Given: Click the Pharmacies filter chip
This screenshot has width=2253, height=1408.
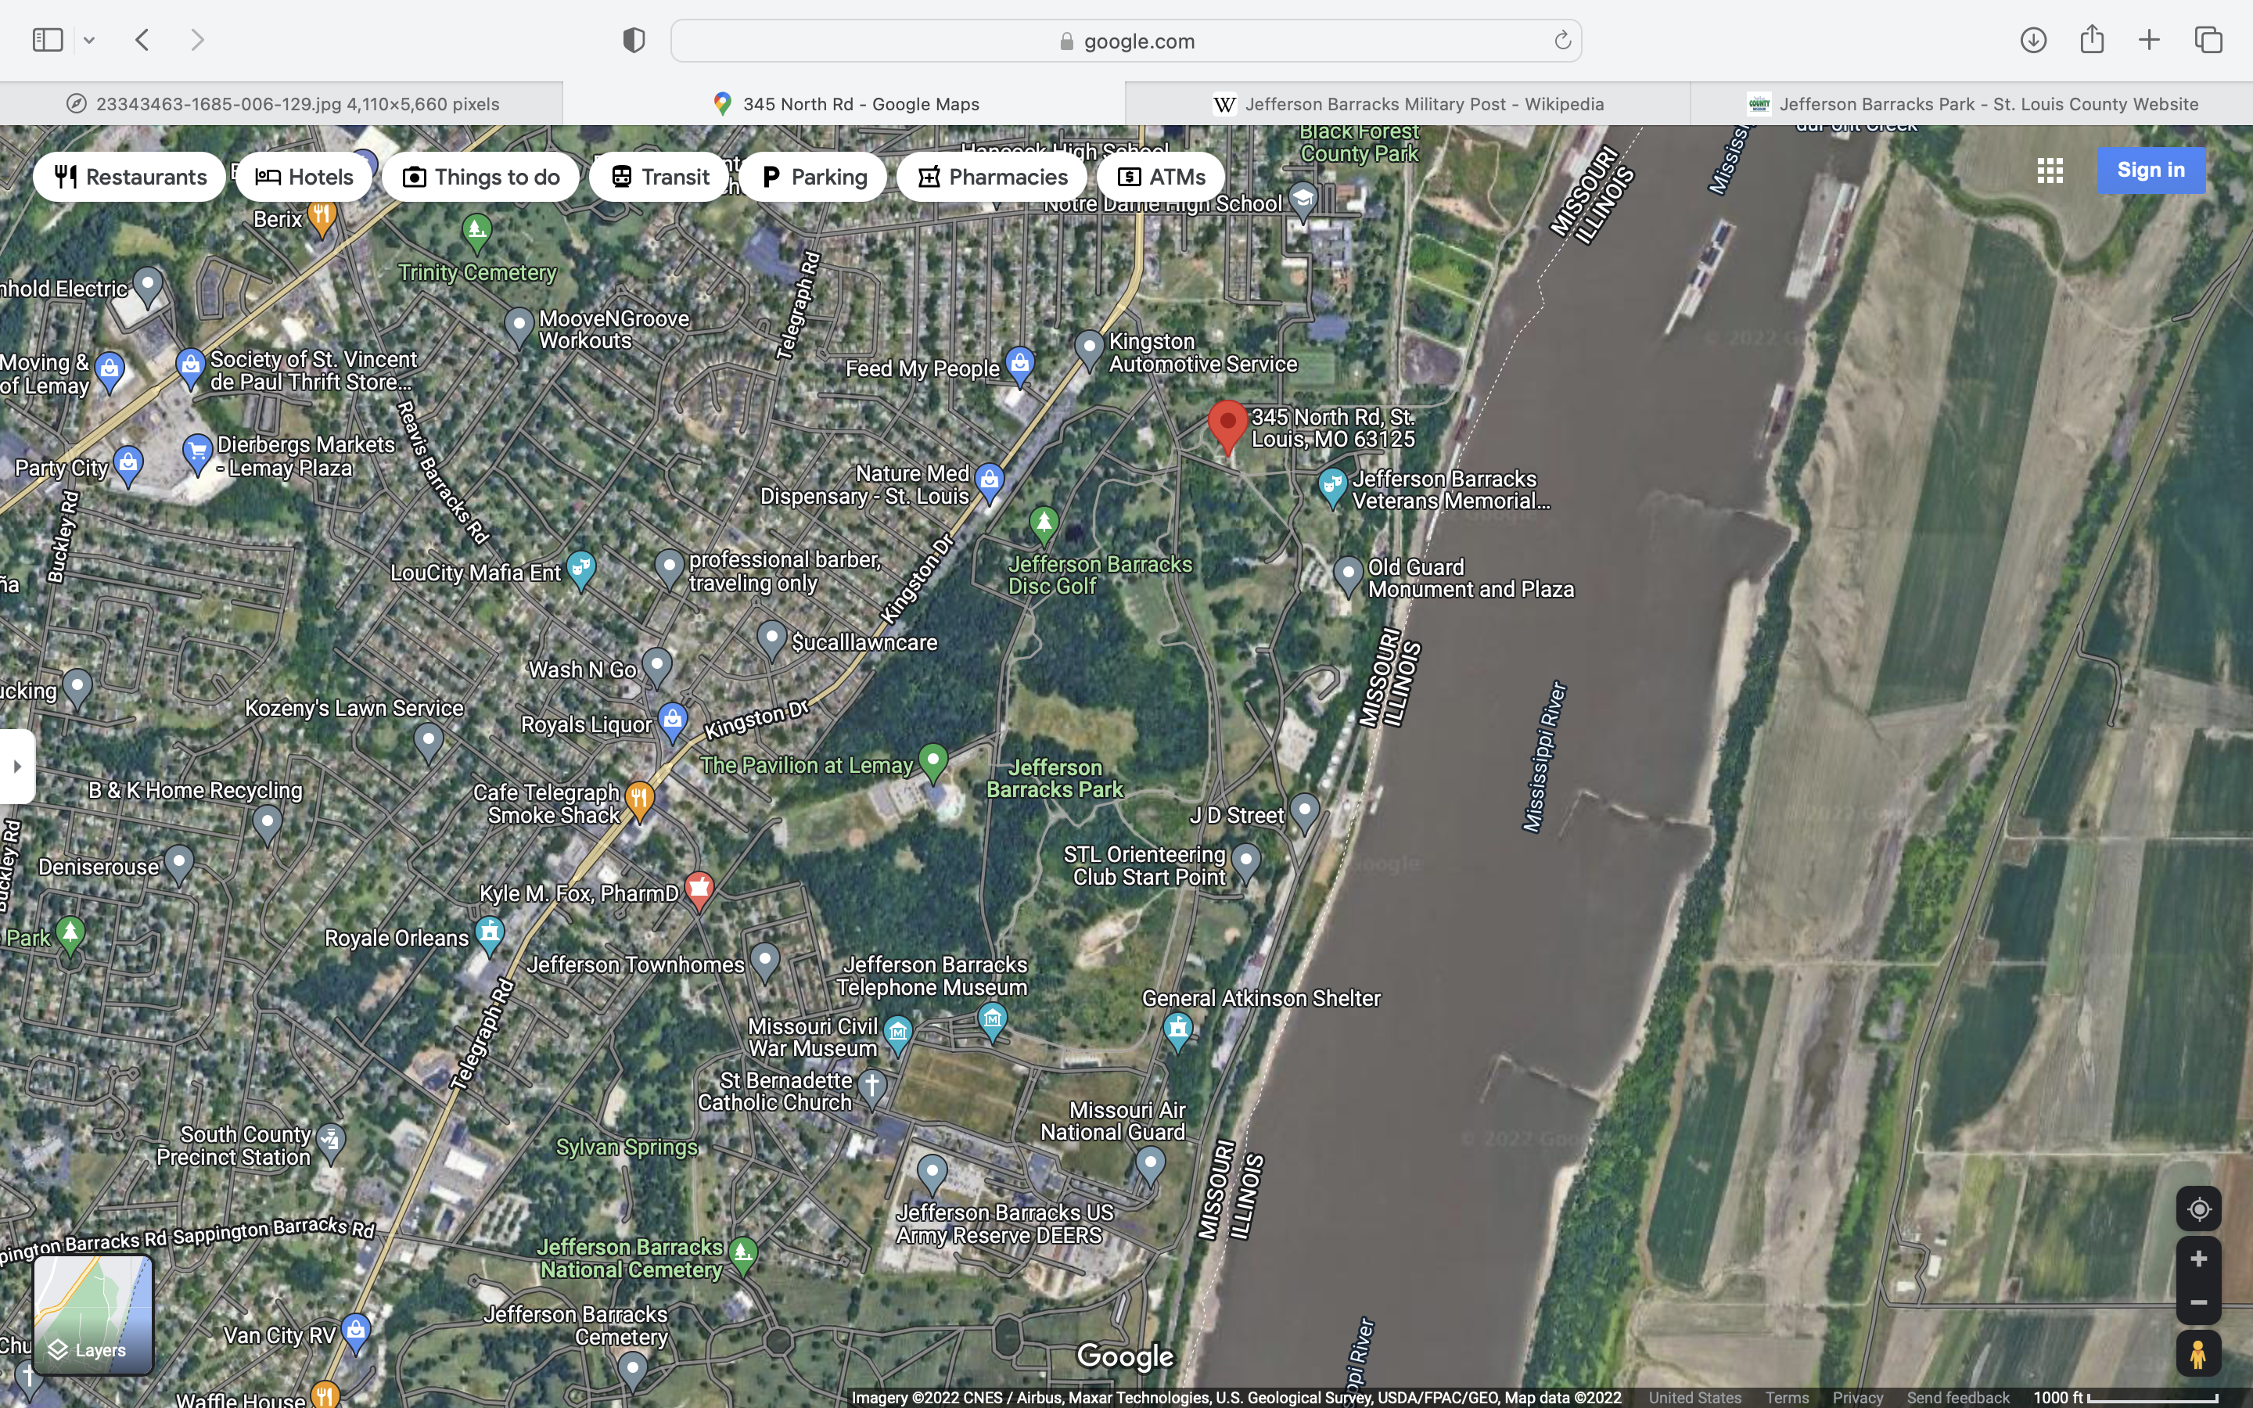Looking at the screenshot, I should (991, 177).
